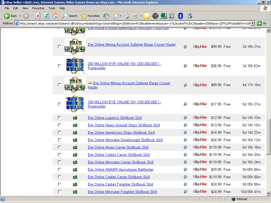This screenshot has width=271, height=203.
Task: Open Search magnifier in toolbar
Action: tap(65, 16)
